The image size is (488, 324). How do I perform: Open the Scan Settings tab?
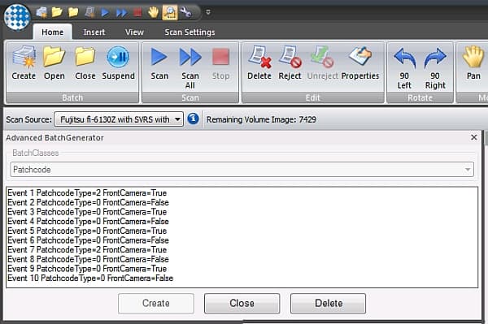point(190,32)
